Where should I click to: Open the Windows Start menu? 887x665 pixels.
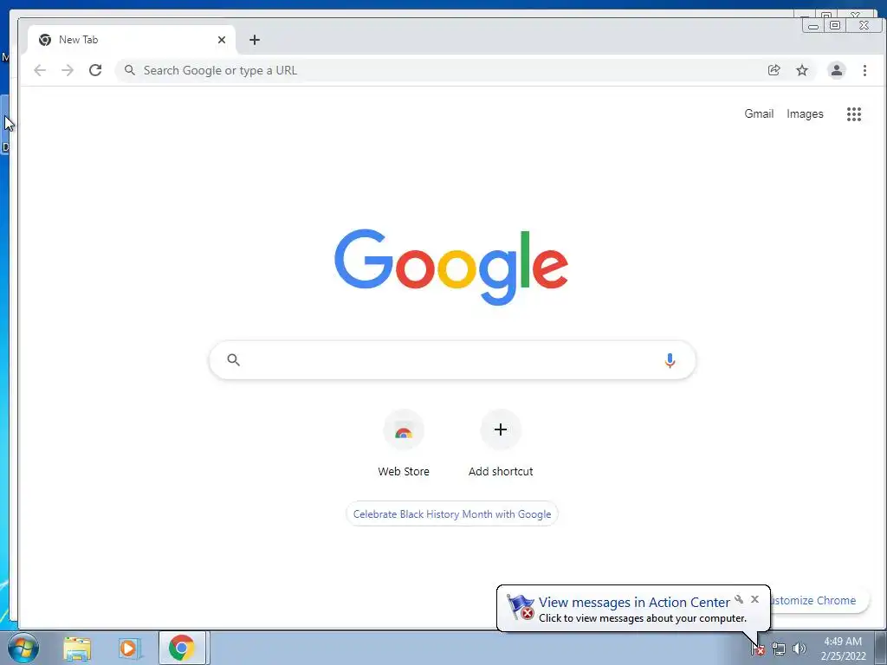click(23, 648)
